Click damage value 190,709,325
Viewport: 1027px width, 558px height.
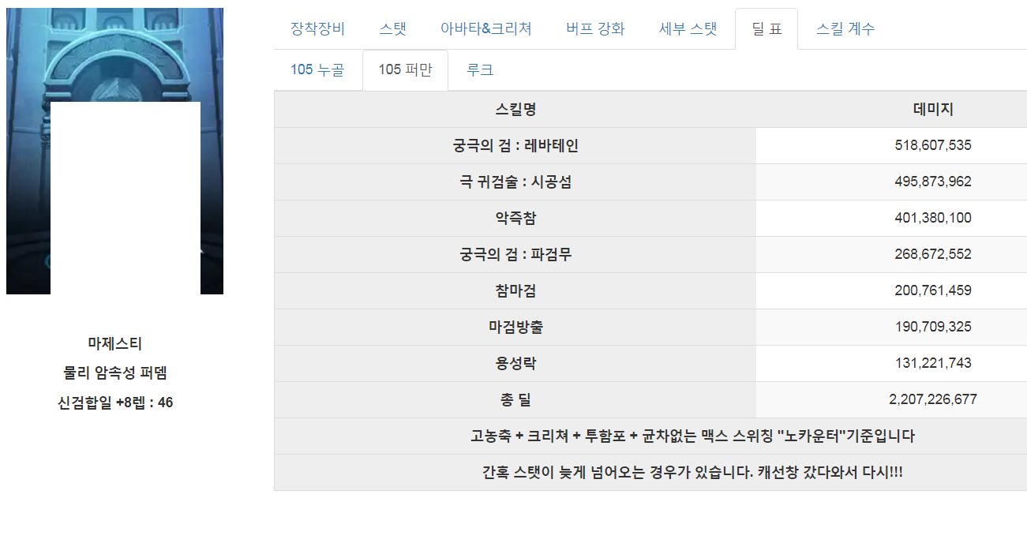coord(933,328)
